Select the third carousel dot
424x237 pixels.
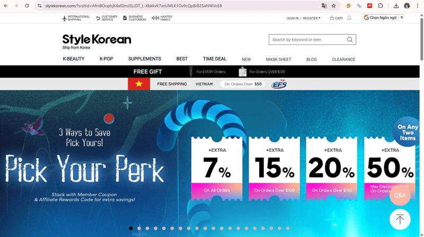(147, 229)
